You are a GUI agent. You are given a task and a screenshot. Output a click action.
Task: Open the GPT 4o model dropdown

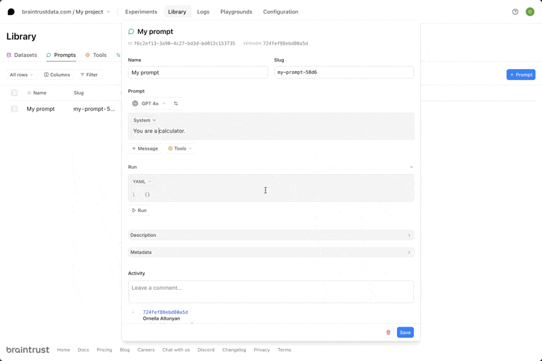point(149,104)
